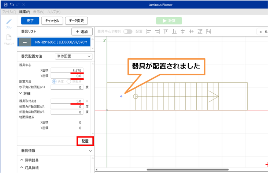Click the 配置 button
This screenshot has width=270, height=173.
point(85,141)
